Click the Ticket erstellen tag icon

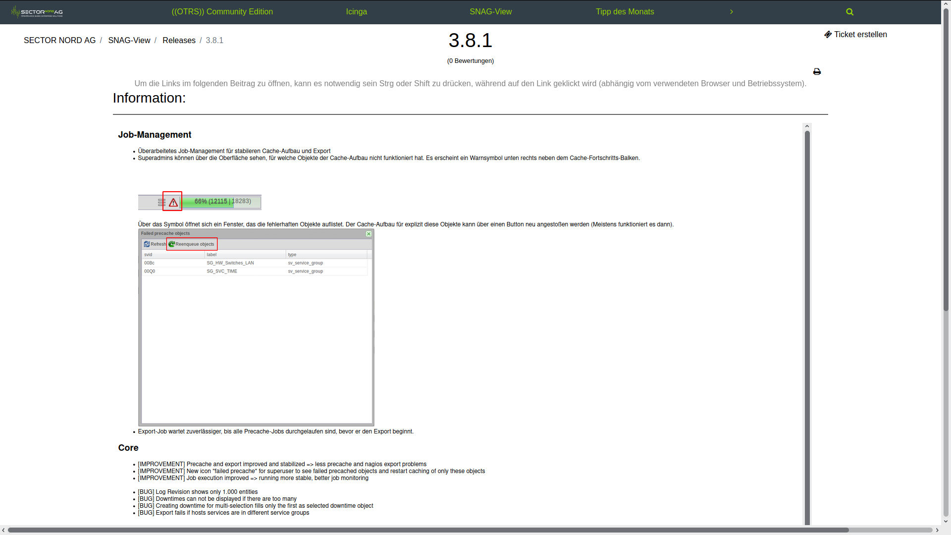point(828,35)
